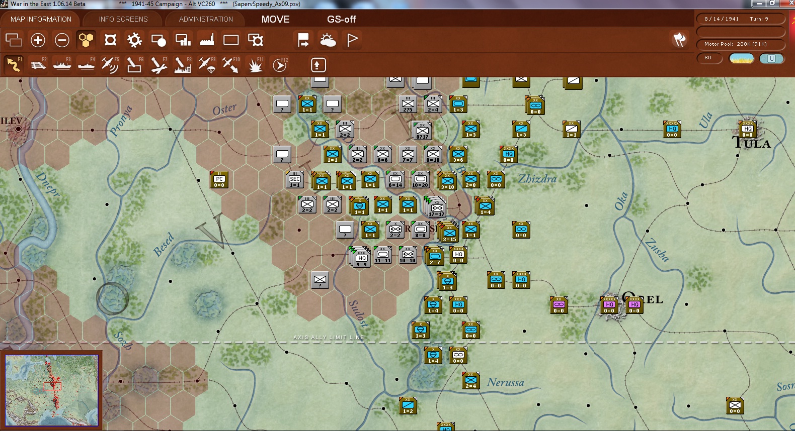Click the MOVE mode label

[x=275, y=19]
